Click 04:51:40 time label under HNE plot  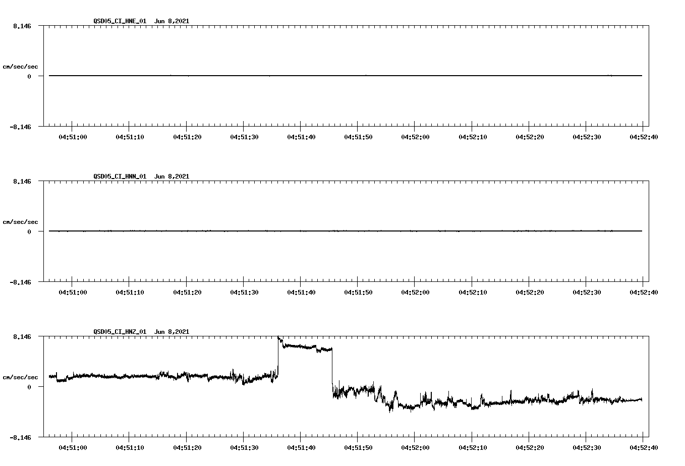[x=301, y=137]
